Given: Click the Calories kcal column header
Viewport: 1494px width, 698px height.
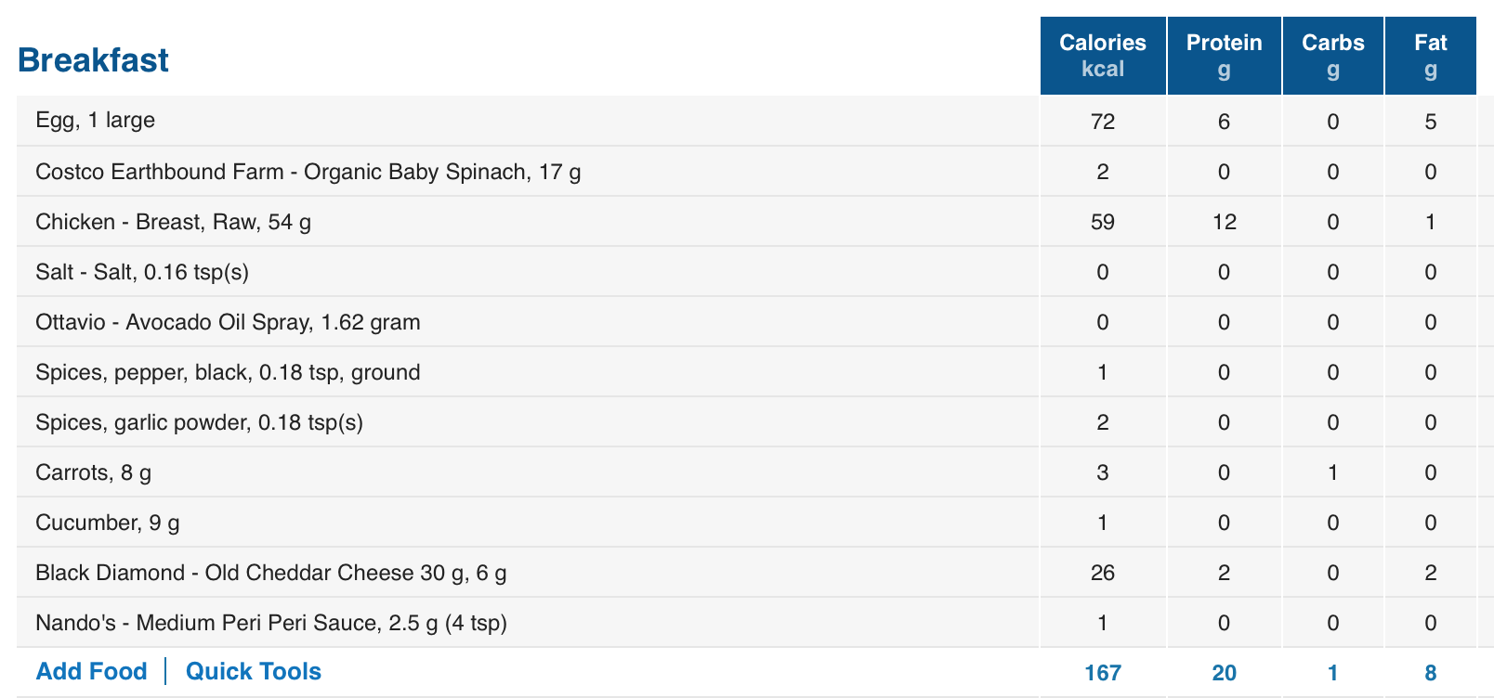Looking at the screenshot, I should (x=1103, y=56).
